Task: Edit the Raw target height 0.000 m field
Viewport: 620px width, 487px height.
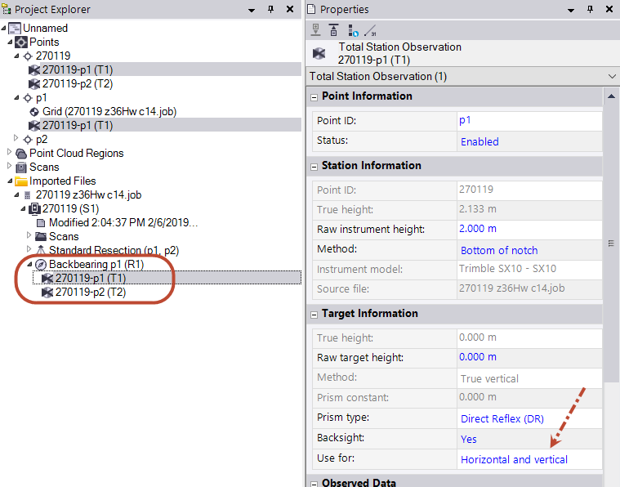Action: (529, 357)
